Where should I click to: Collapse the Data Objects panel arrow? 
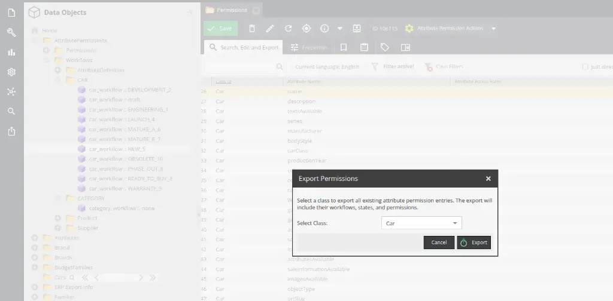190,12
